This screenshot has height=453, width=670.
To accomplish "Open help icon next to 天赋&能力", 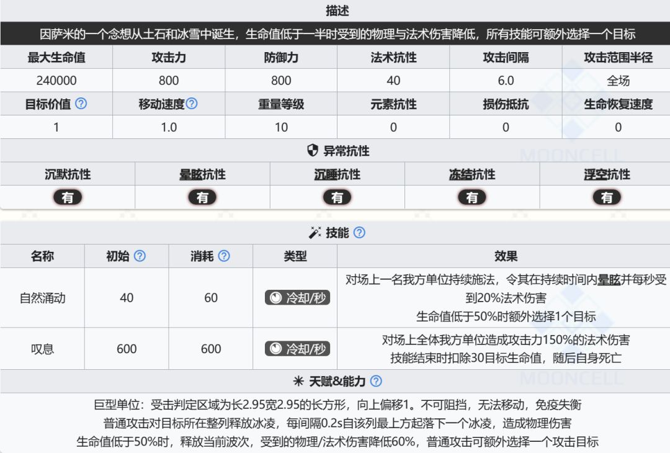I will pyautogui.click(x=376, y=381).
